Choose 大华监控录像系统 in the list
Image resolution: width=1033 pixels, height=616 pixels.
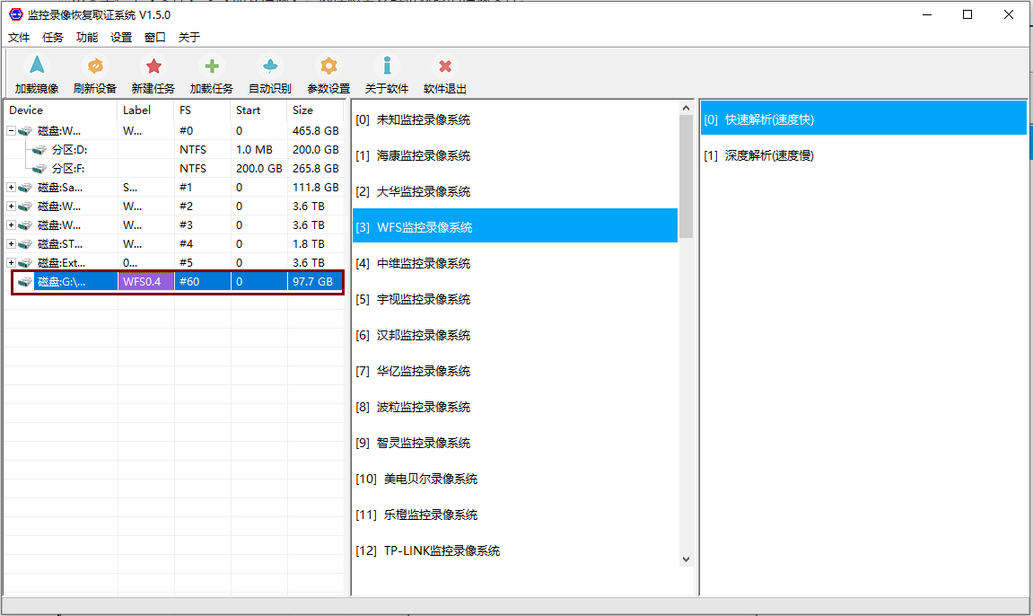(x=424, y=191)
